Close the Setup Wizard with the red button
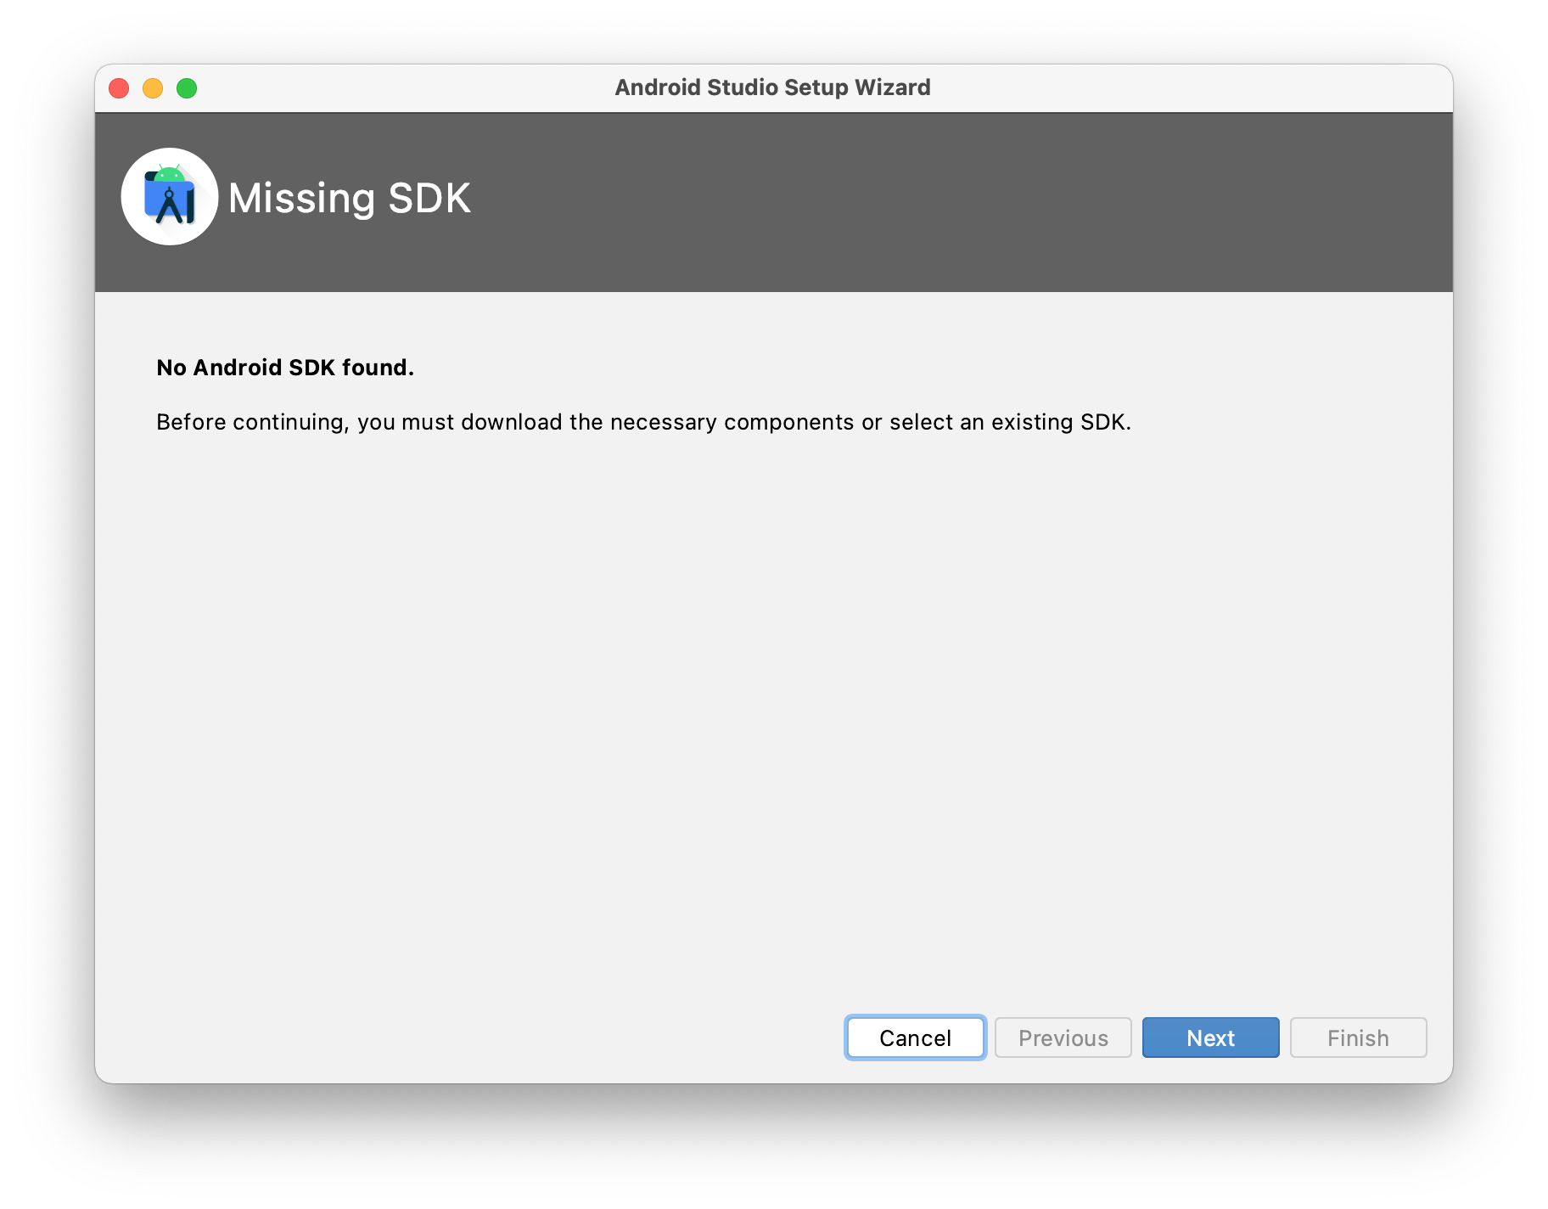This screenshot has height=1209, width=1548. (119, 88)
